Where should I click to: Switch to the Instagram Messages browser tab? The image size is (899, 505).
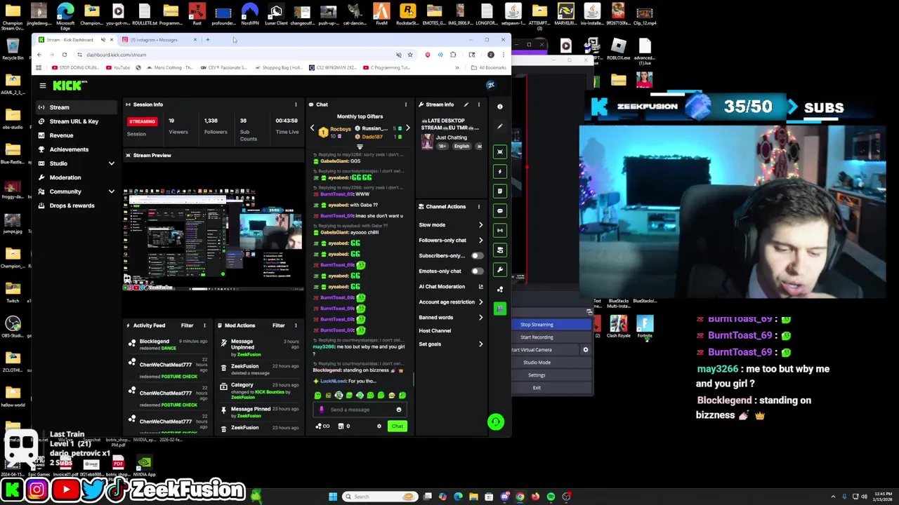point(158,40)
